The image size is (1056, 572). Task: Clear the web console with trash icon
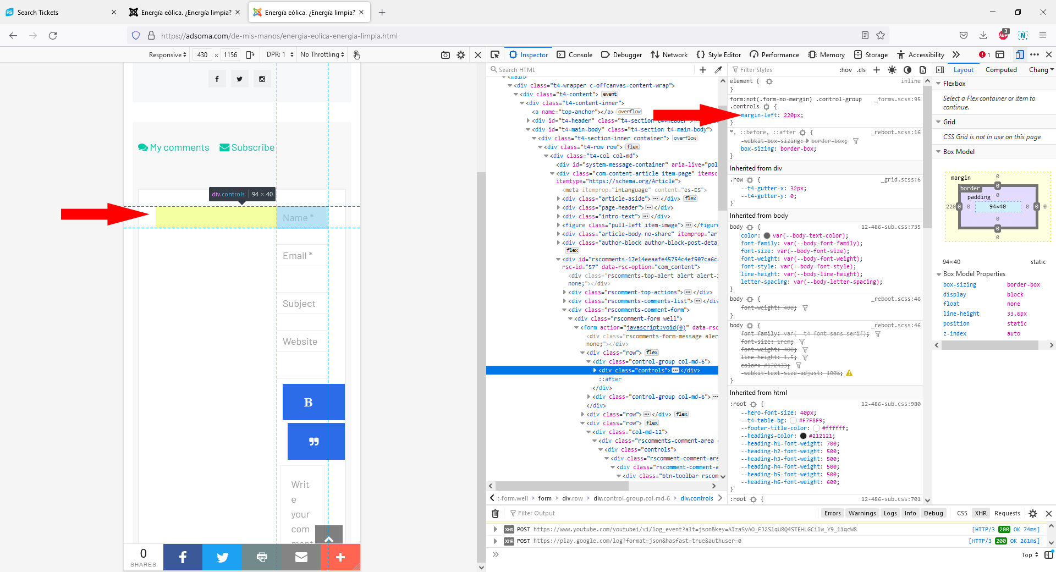[495, 513]
